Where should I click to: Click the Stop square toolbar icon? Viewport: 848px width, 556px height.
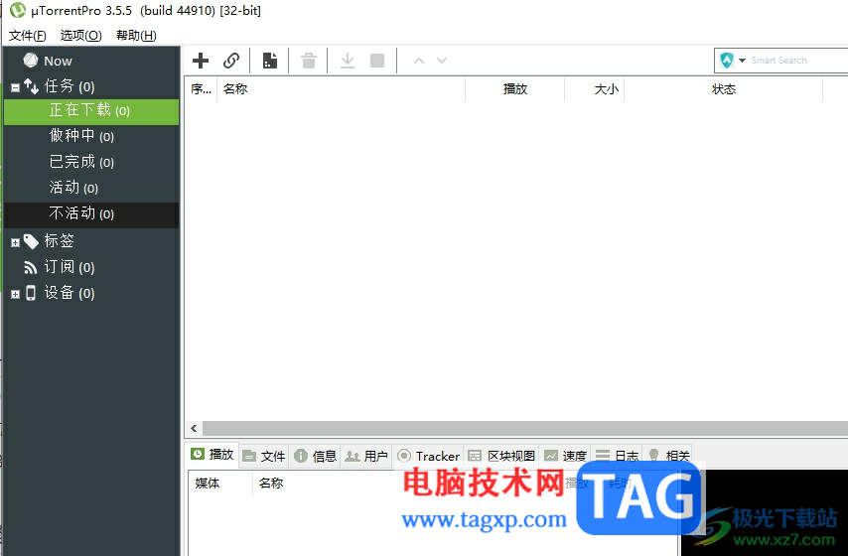(x=377, y=61)
